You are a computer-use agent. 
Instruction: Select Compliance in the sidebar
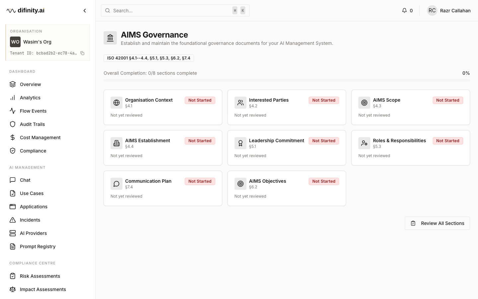48,151
